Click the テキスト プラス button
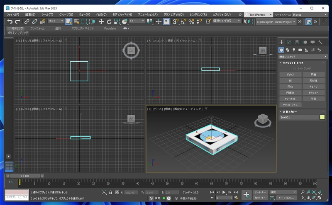 (x=290, y=105)
